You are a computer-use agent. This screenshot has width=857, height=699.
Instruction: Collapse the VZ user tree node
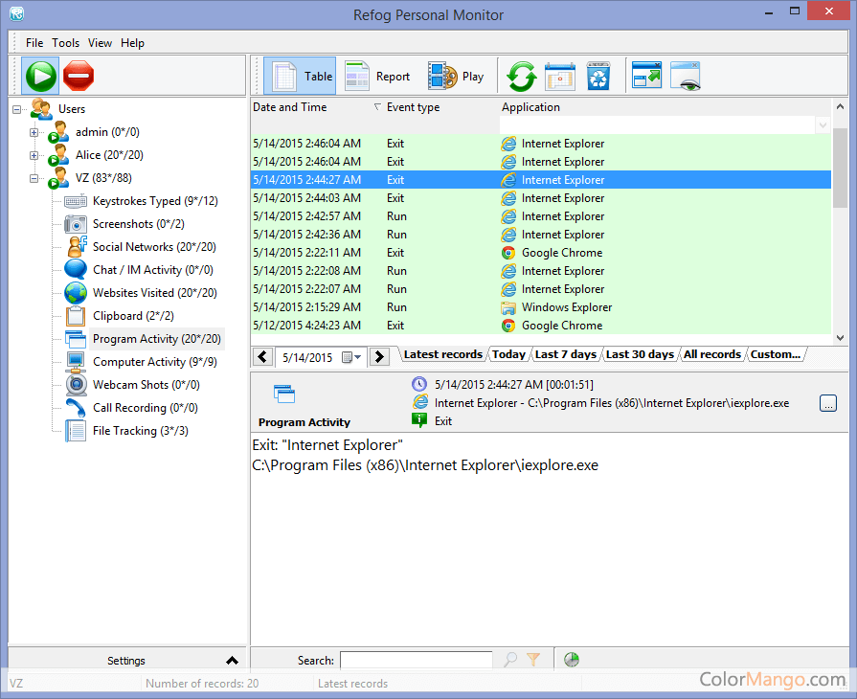[x=34, y=178]
